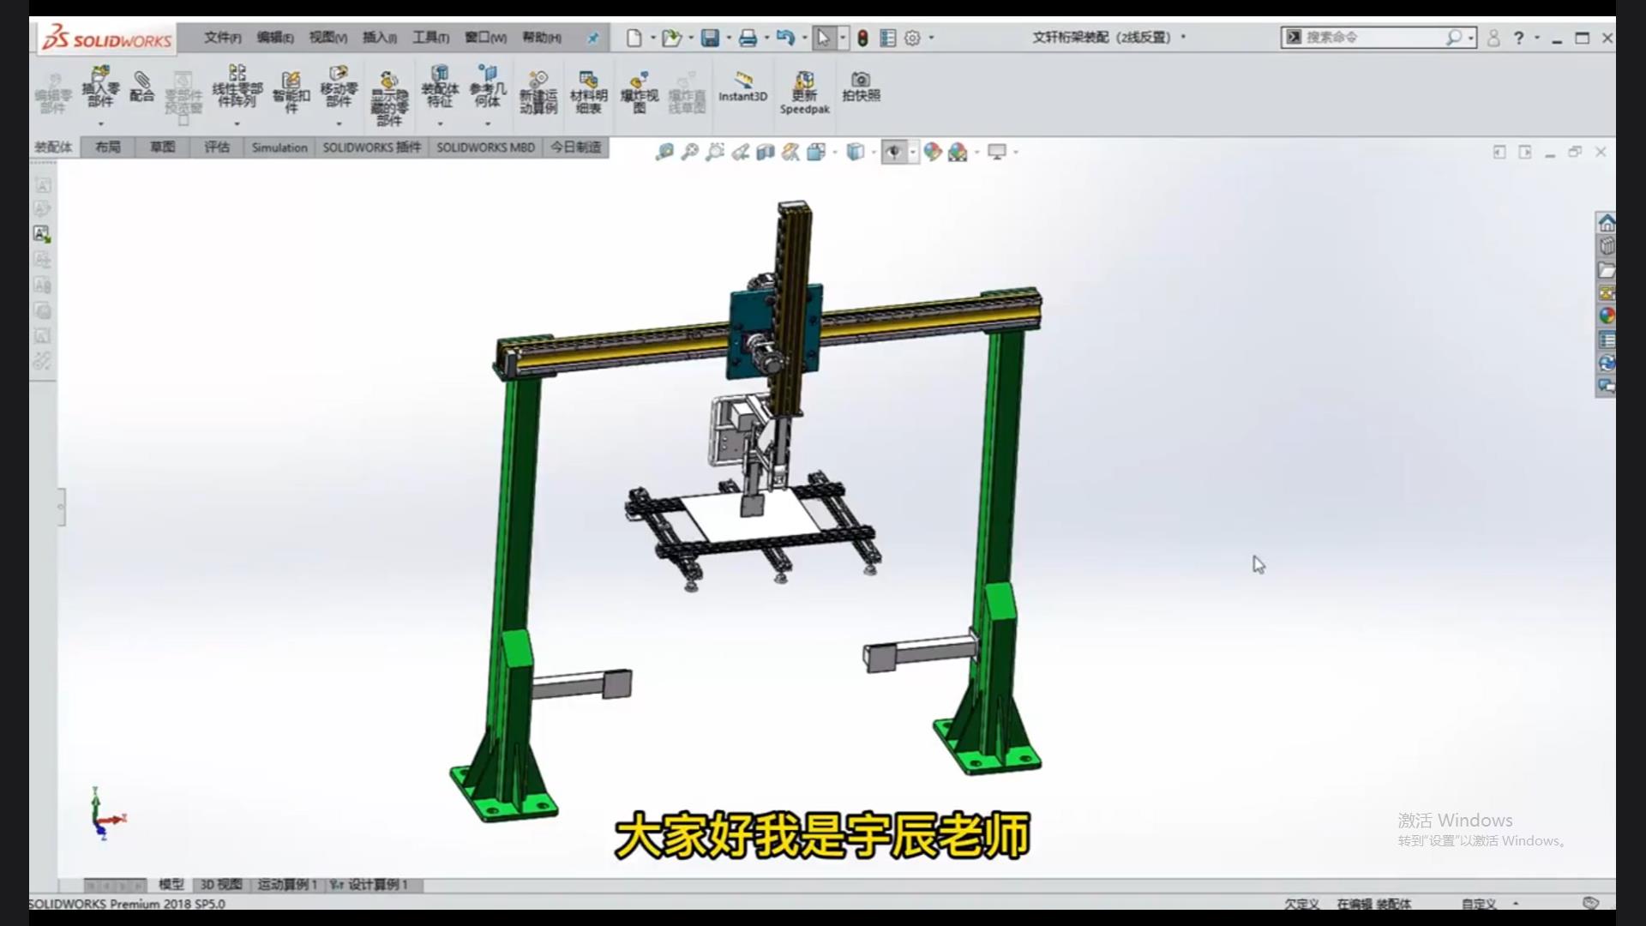Expand Options gear dropdown arrow
Screen dimensions: 1646x926
(x=931, y=38)
